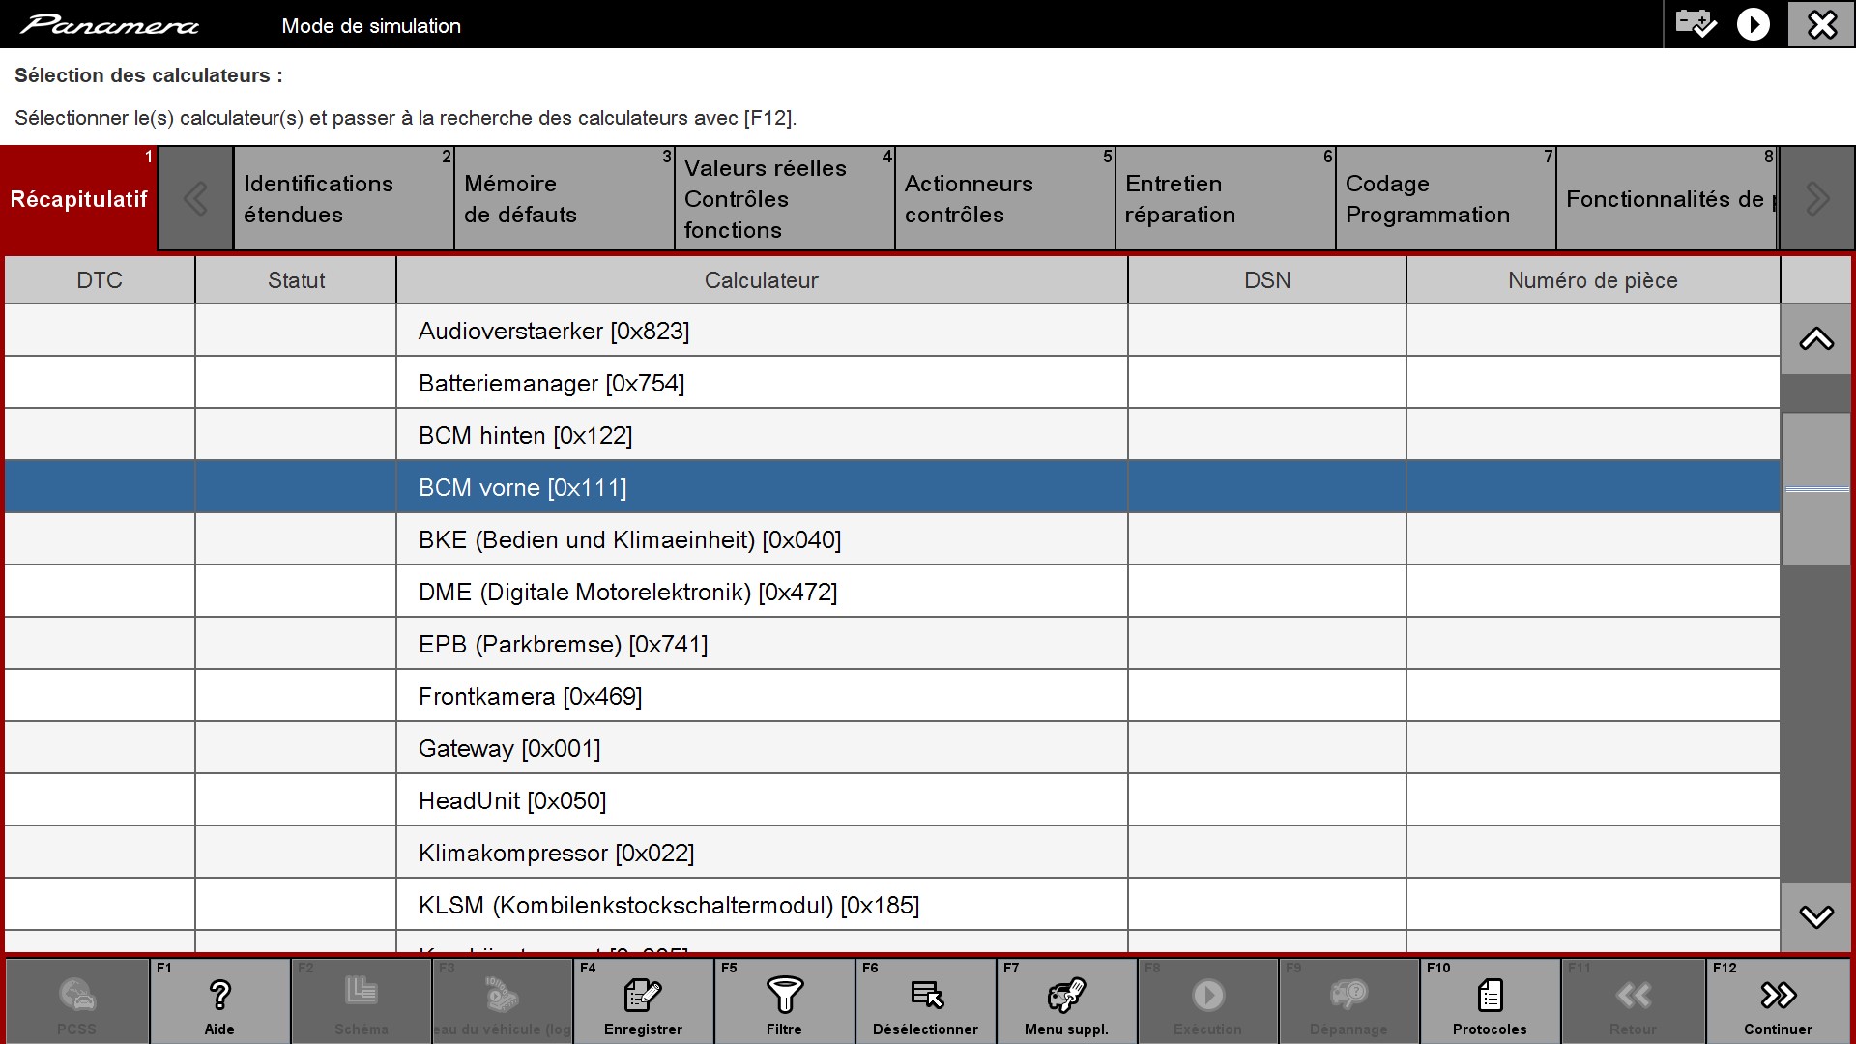Click the Retour back arrows button
Image resolution: width=1856 pixels, height=1044 pixels.
tap(1633, 1000)
